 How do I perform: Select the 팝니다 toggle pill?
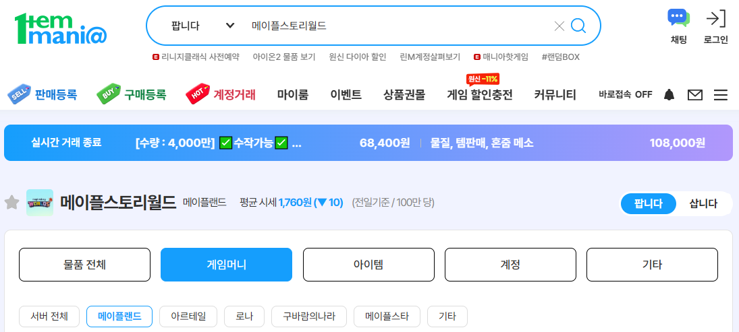(648, 203)
